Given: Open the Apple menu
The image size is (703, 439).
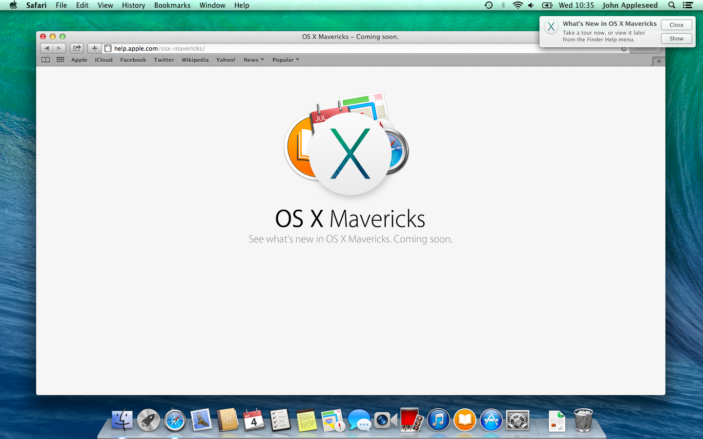Looking at the screenshot, I should pyautogui.click(x=13, y=5).
